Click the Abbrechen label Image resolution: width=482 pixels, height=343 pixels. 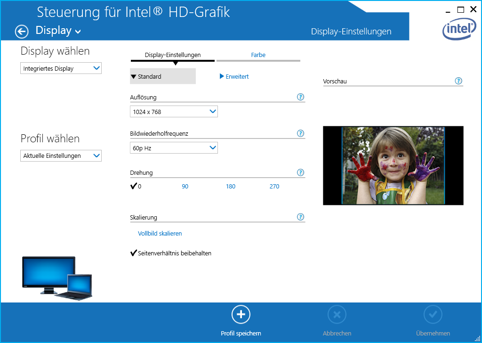[x=337, y=334]
